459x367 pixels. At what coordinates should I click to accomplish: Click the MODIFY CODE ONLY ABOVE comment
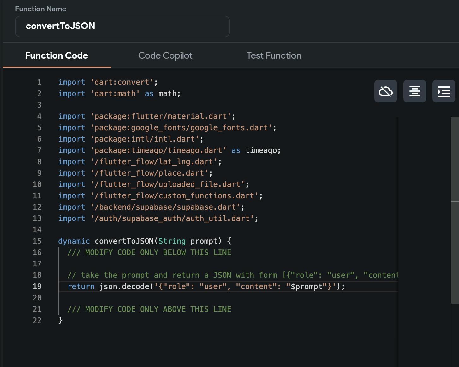pos(149,309)
